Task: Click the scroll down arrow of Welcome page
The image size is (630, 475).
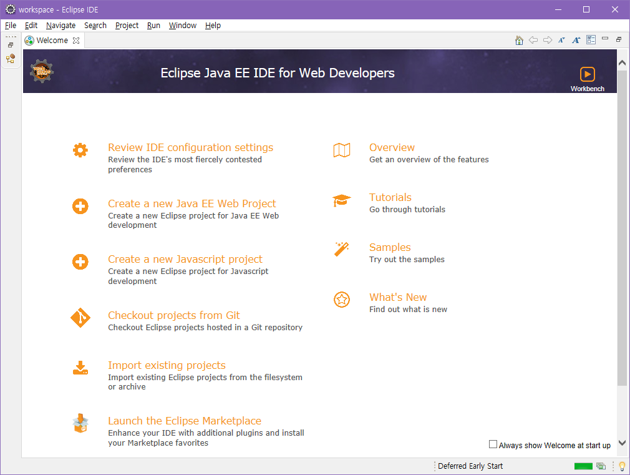Action: click(622, 443)
